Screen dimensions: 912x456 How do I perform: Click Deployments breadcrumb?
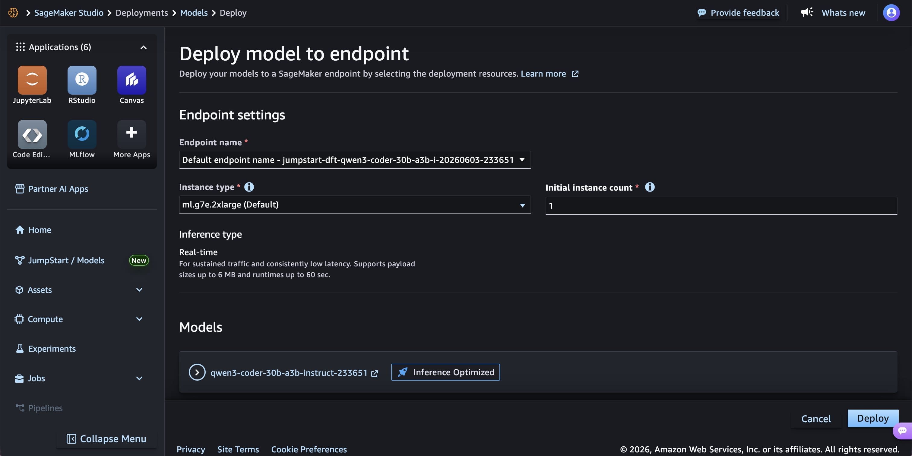point(142,13)
